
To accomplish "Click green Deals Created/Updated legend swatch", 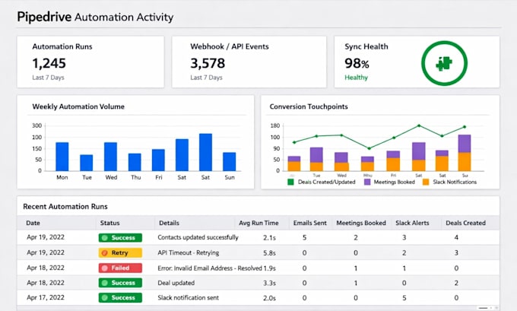I will pyautogui.click(x=290, y=182).
